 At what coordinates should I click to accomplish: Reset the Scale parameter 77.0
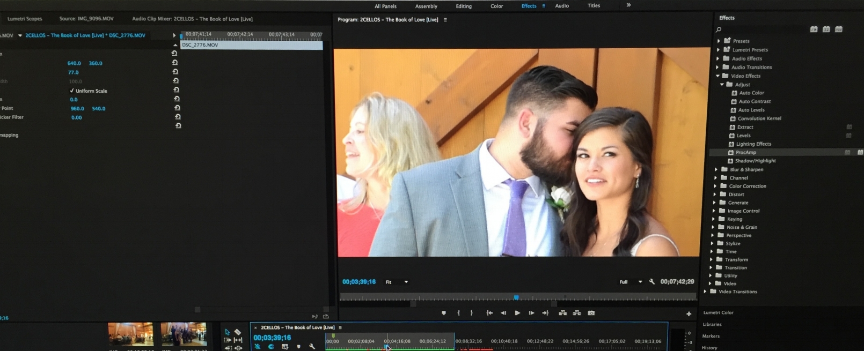175,72
